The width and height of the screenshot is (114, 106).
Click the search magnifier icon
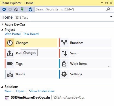point(108,9)
